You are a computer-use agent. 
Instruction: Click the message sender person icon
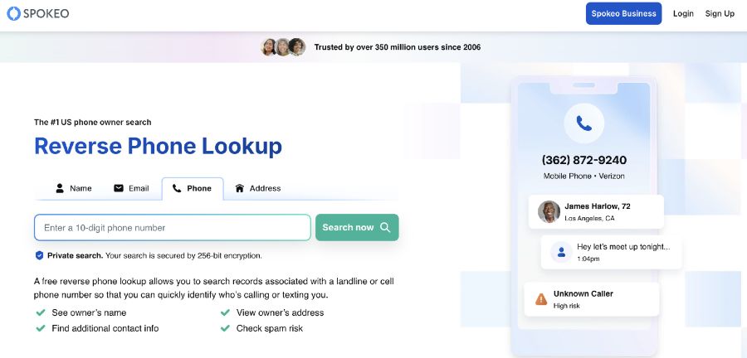(x=561, y=252)
